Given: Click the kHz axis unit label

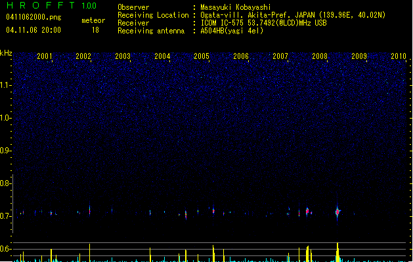Looking at the screenshot, I should pyautogui.click(x=6, y=53).
